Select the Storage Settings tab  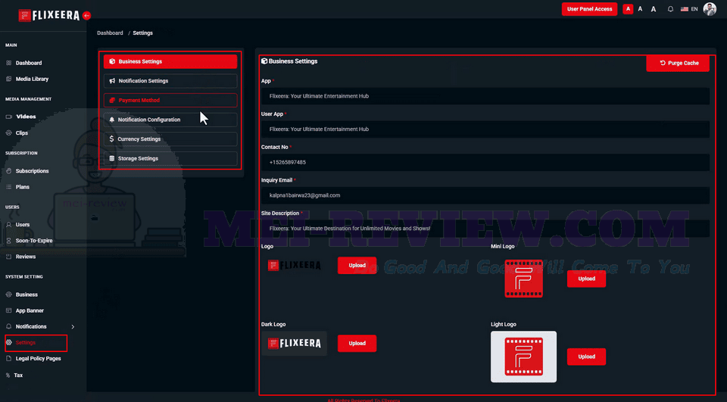170,159
